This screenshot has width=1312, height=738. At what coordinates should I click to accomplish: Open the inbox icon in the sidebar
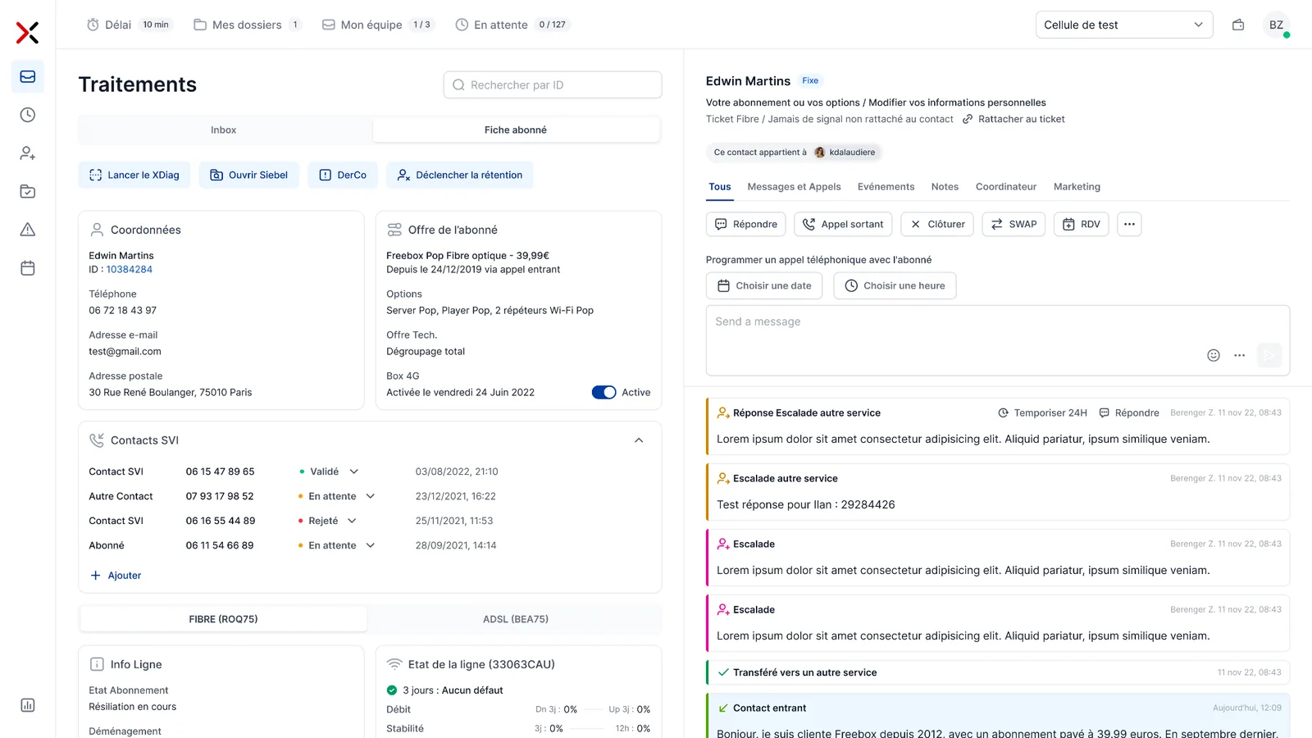click(28, 76)
